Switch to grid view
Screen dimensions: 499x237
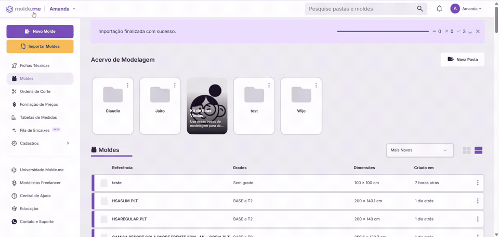point(467,150)
